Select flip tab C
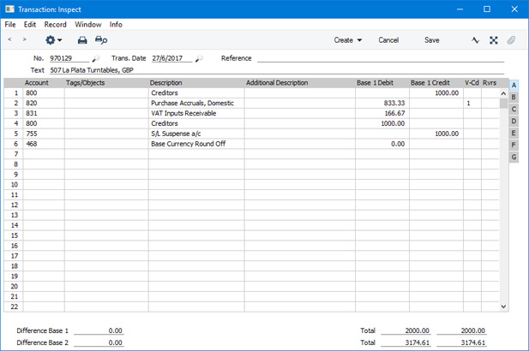Screen dimensions: 529x351 [514, 109]
